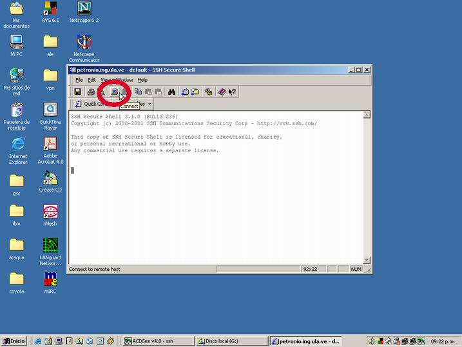This screenshot has width=462, height=347.
Task: Click the 09:22 p.m. taskbar clock
Action: tap(443, 341)
